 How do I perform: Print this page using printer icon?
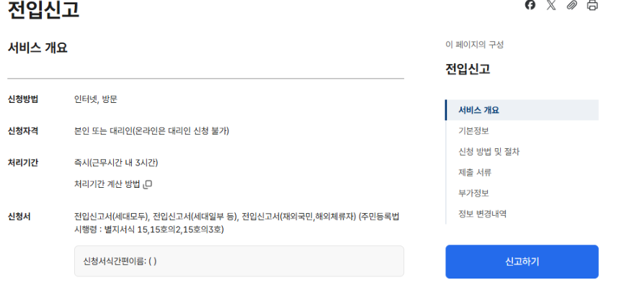pyautogui.click(x=592, y=5)
